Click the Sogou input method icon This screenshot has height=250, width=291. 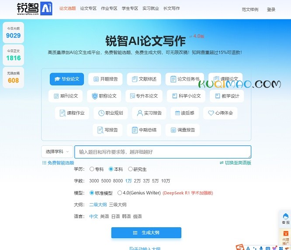[240, 247]
